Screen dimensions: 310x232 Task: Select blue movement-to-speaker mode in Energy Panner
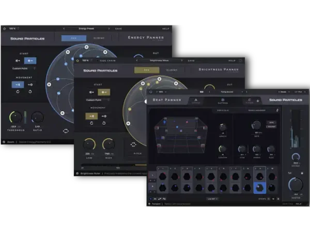pyautogui.click(x=18, y=85)
